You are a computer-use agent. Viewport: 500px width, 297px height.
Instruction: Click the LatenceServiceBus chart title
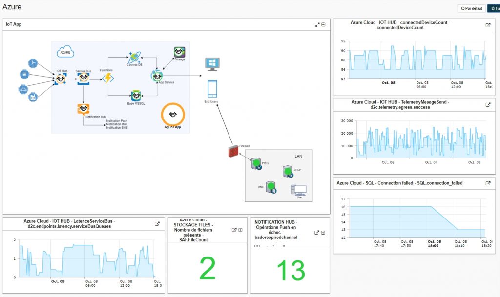coord(69,224)
